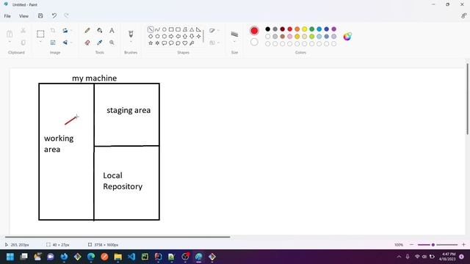Select the Shapes gallery scroll bar
The height and width of the screenshot is (264, 470).
(x=203, y=36)
